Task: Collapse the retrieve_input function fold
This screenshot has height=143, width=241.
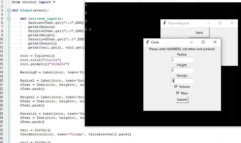Action: 9,19
